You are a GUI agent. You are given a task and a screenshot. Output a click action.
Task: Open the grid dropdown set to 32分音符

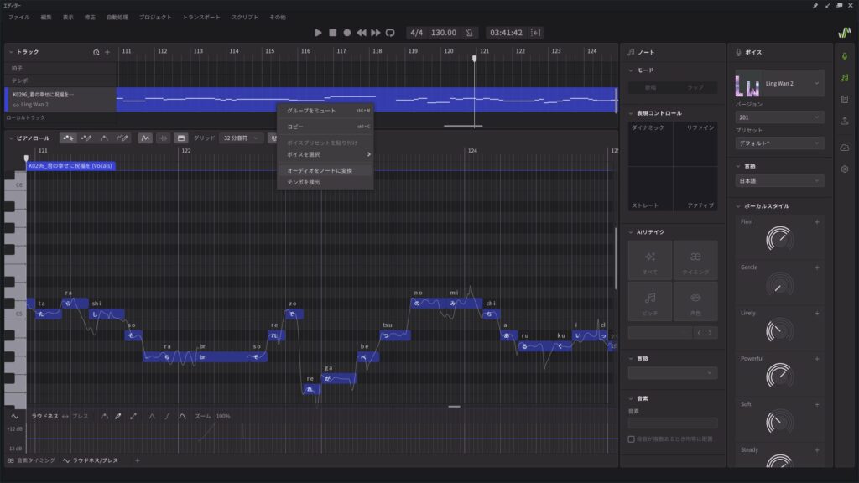pos(242,138)
